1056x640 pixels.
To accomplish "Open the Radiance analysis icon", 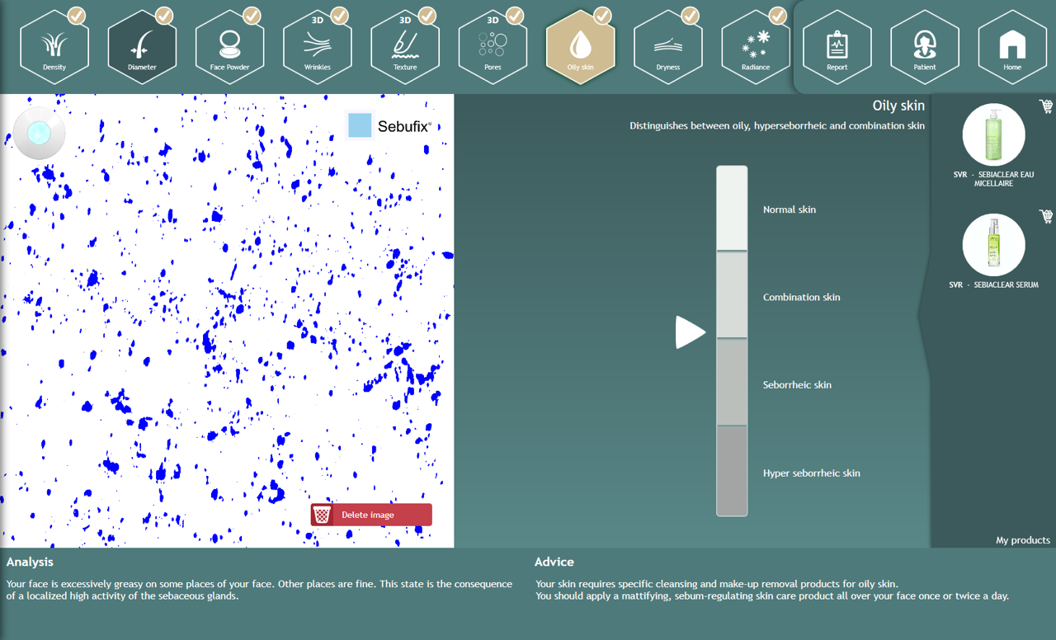I will 755,47.
